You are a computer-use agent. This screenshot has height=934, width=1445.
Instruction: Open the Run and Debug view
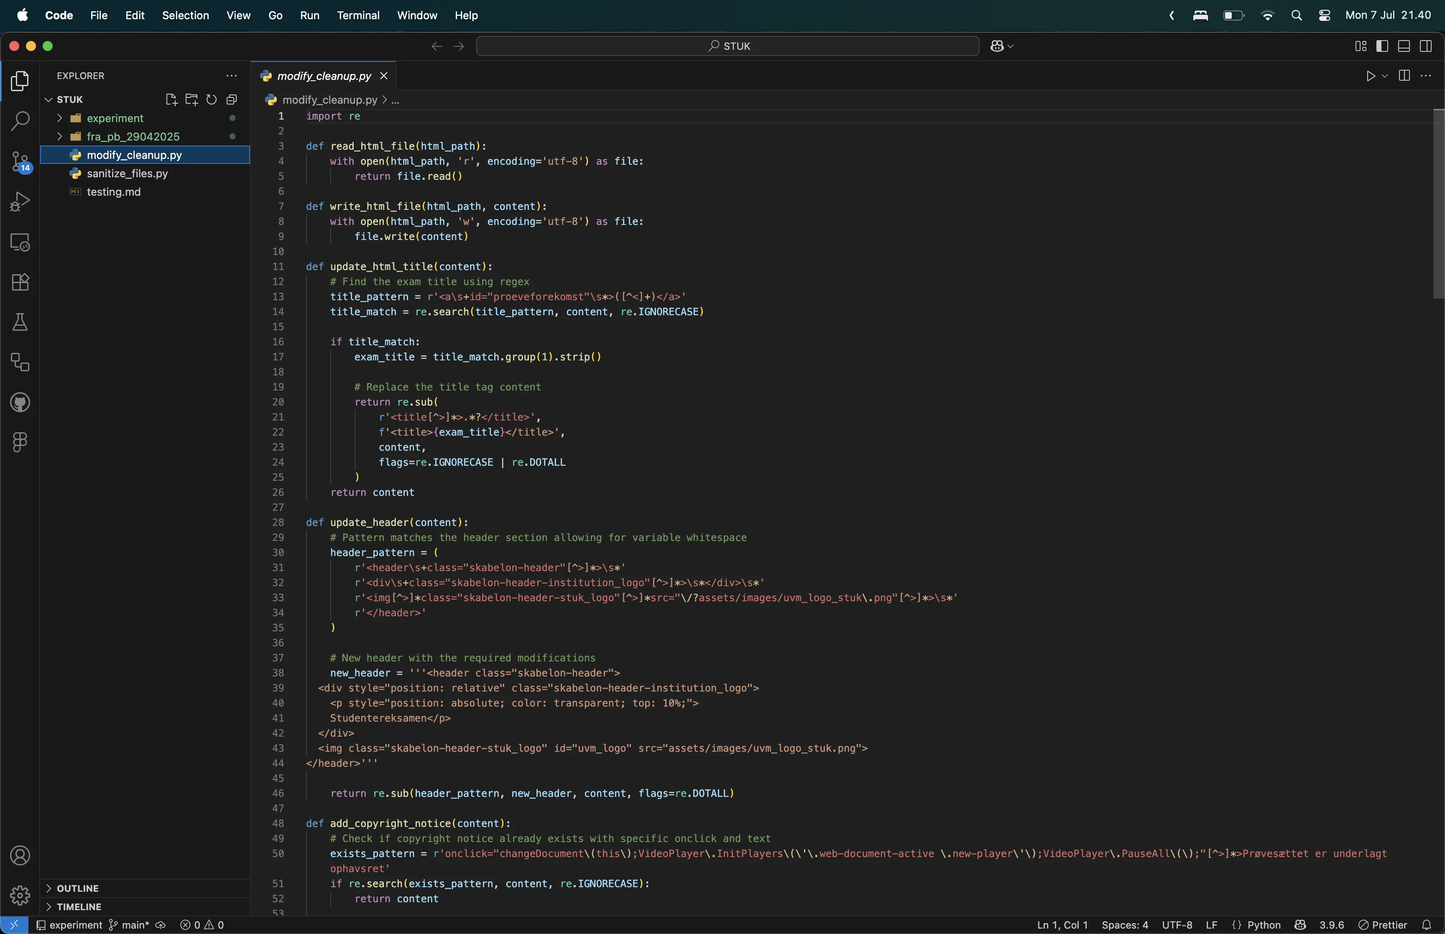[x=20, y=202]
